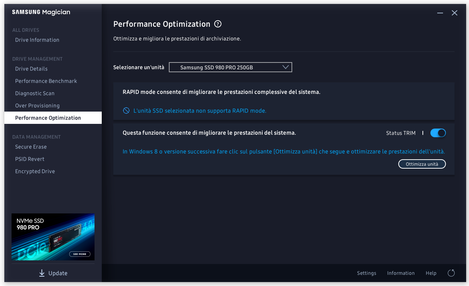Minimize the Samsung Magician window
469x286 pixels.
pos(440,13)
